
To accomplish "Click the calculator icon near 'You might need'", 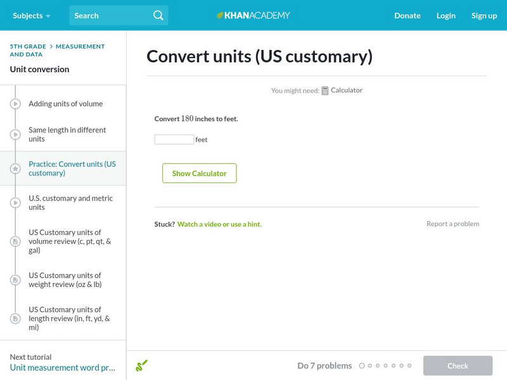I will [325, 91].
